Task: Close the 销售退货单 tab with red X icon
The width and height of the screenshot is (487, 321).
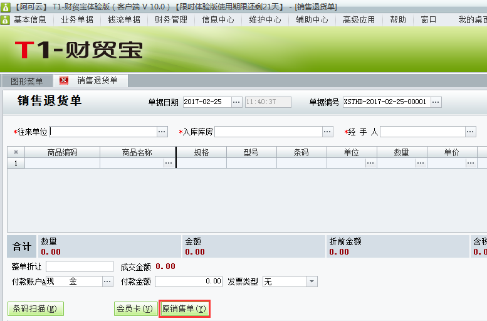Action: [64, 80]
